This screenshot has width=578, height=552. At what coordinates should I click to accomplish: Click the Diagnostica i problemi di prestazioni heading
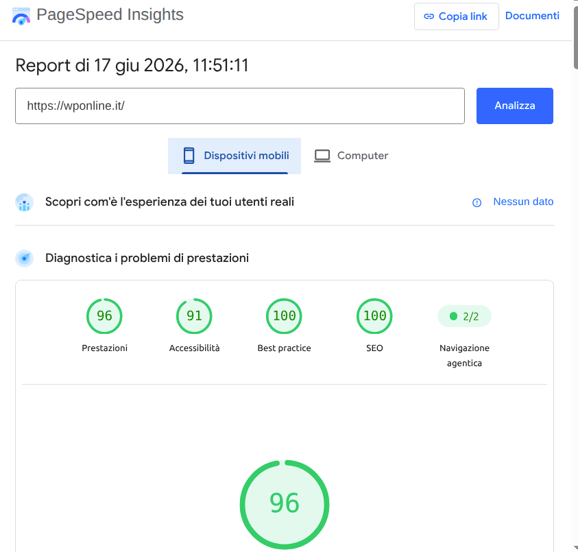click(147, 258)
